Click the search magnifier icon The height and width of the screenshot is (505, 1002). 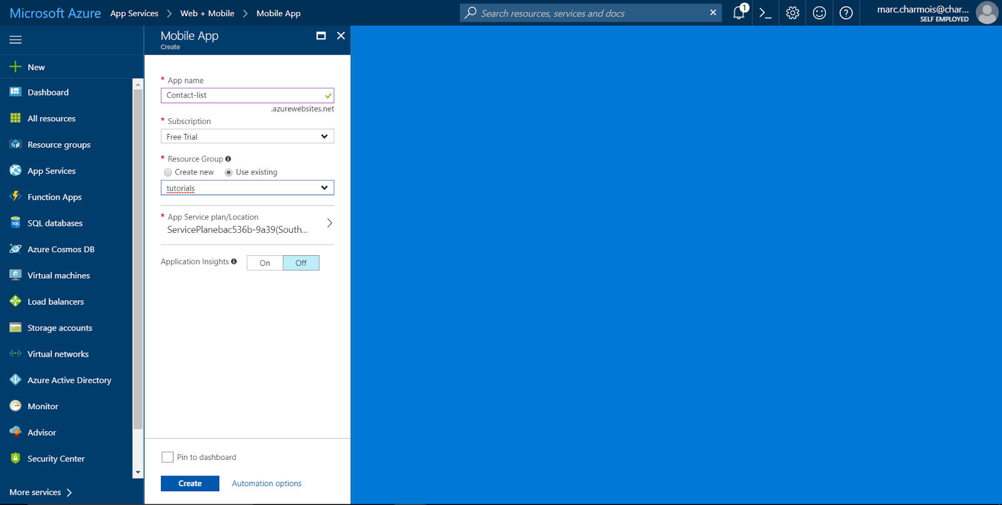[471, 13]
